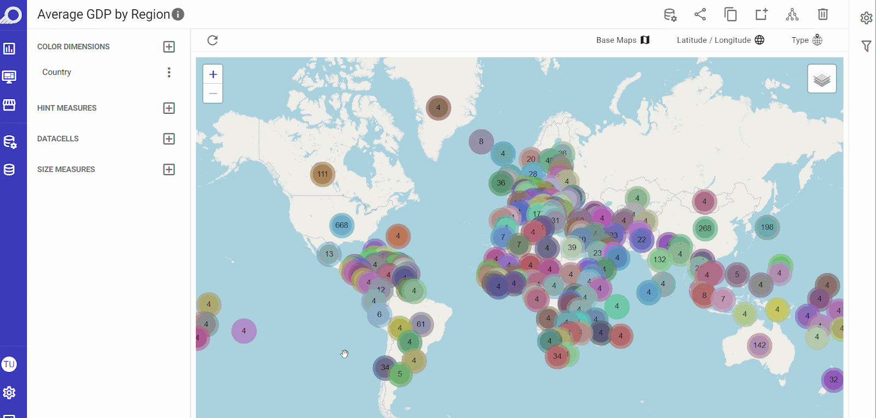Click the add-to-dashboard icon in header
The width and height of the screenshot is (876, 418).
coord(762,14)
